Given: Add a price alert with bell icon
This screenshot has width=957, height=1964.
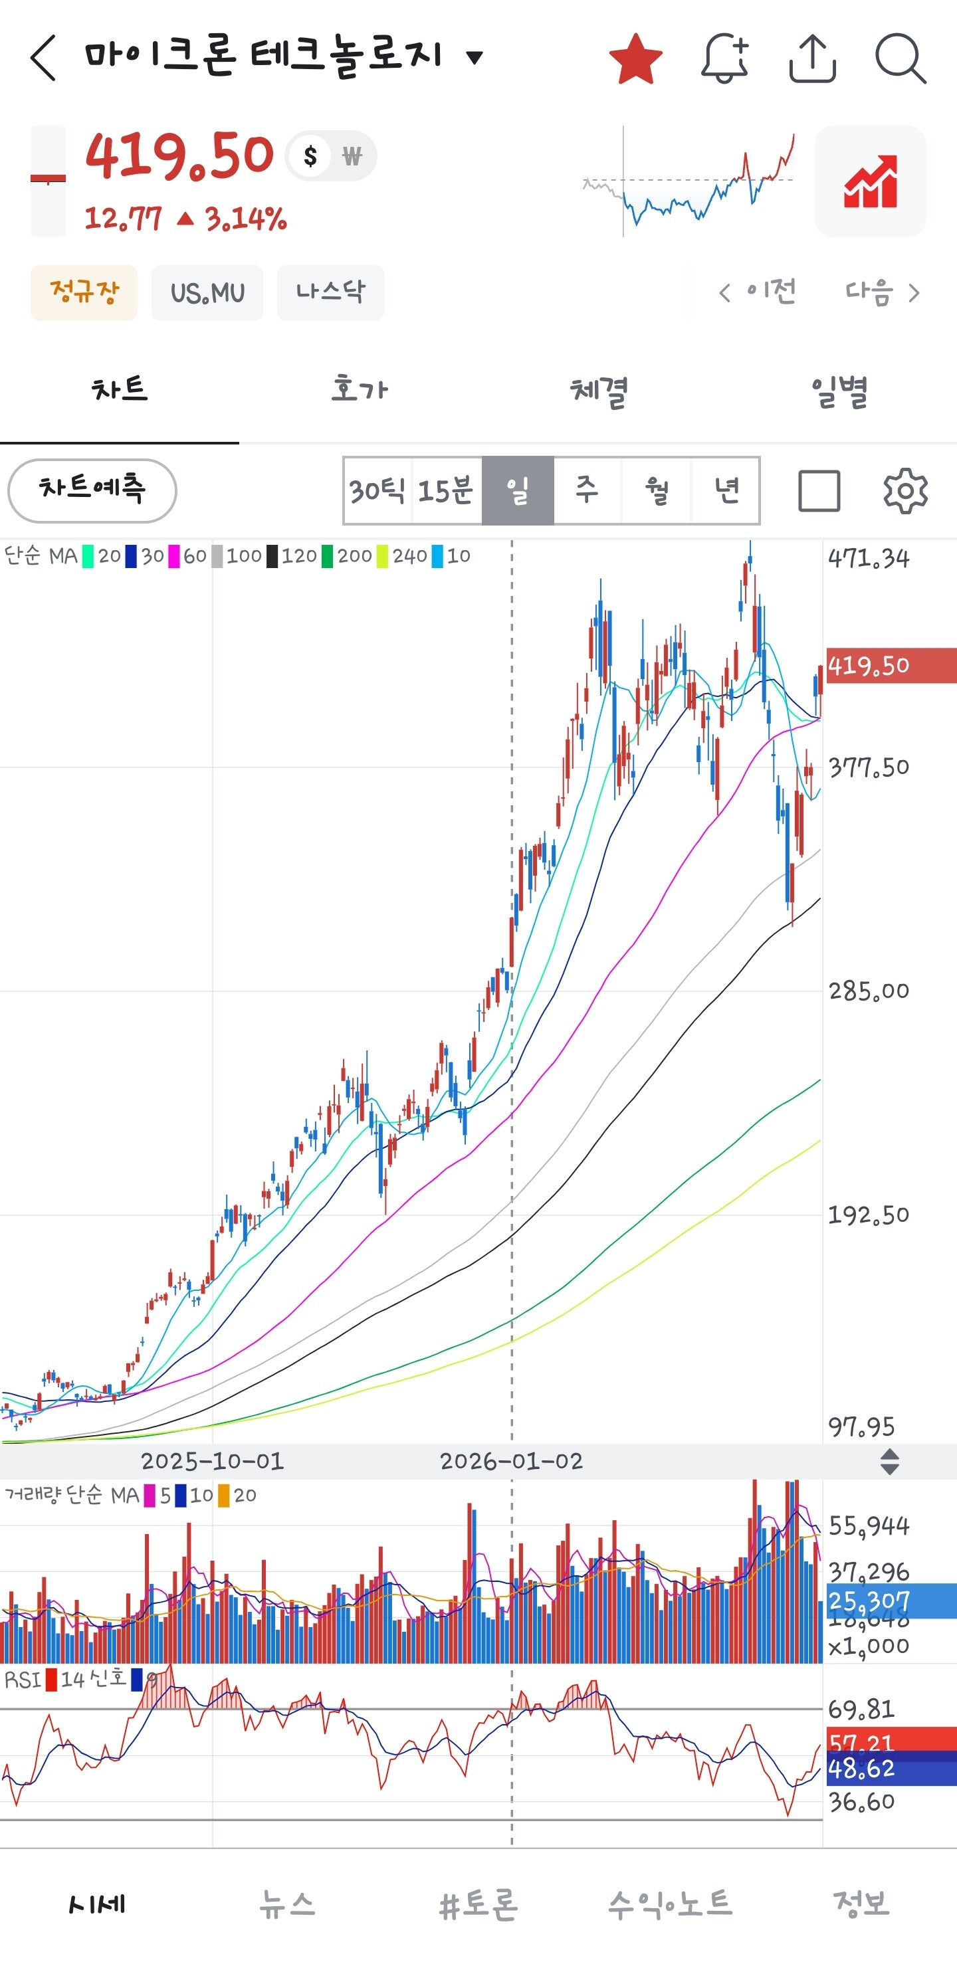Looking at the screenshot, I should (724, 58).
